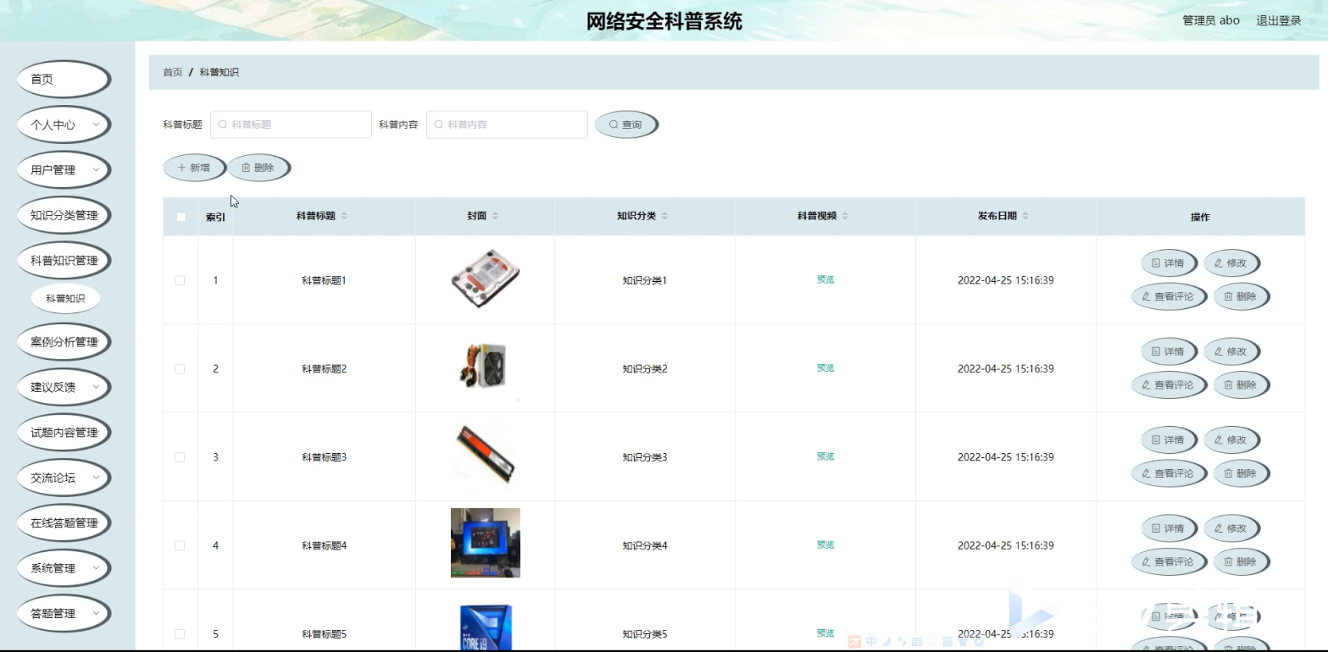Click the sort arrows beside 发布日期 header

(1025, 215)
